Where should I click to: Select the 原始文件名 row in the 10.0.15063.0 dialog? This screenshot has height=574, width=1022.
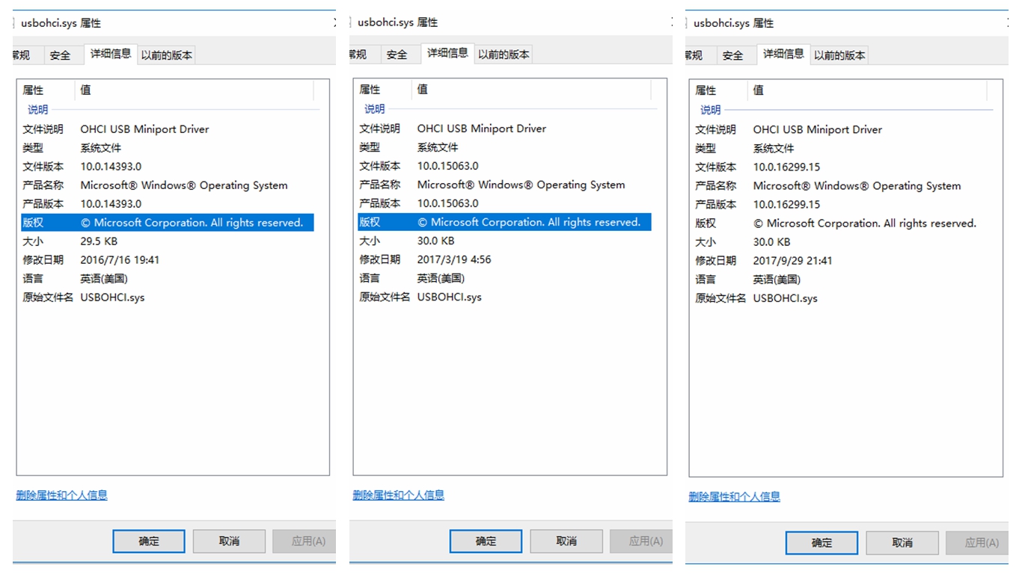504,297
